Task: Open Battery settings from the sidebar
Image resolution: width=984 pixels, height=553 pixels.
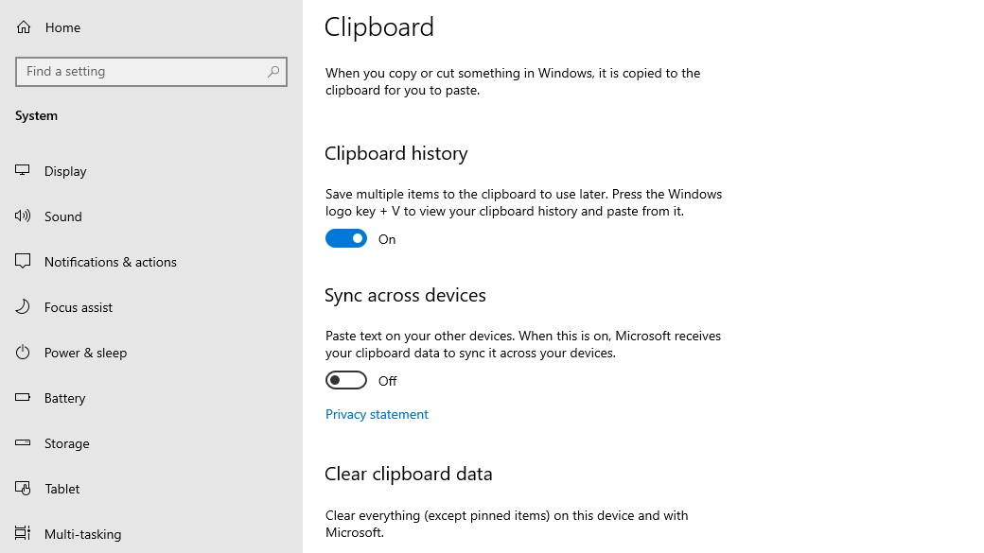Action: click(64, 398)
